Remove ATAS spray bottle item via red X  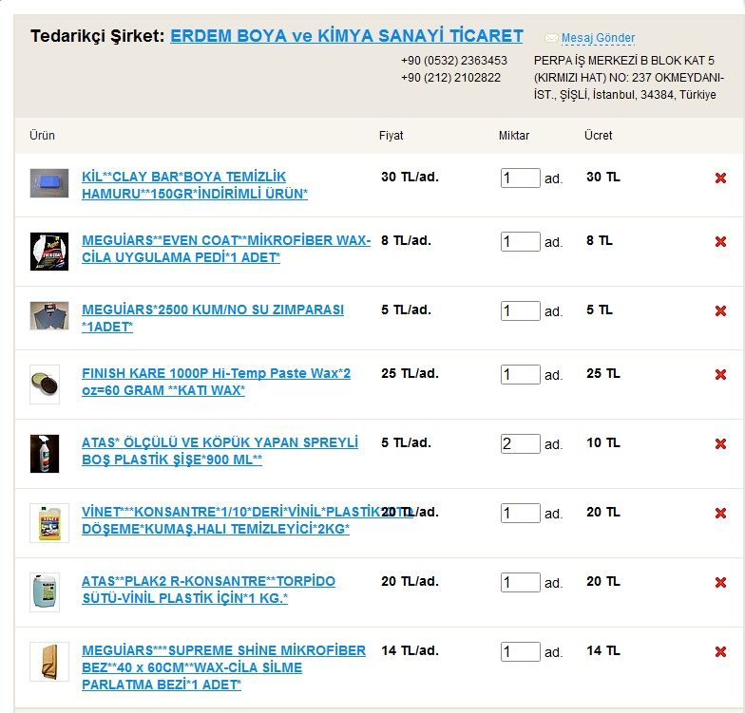(x=720, y=443)
